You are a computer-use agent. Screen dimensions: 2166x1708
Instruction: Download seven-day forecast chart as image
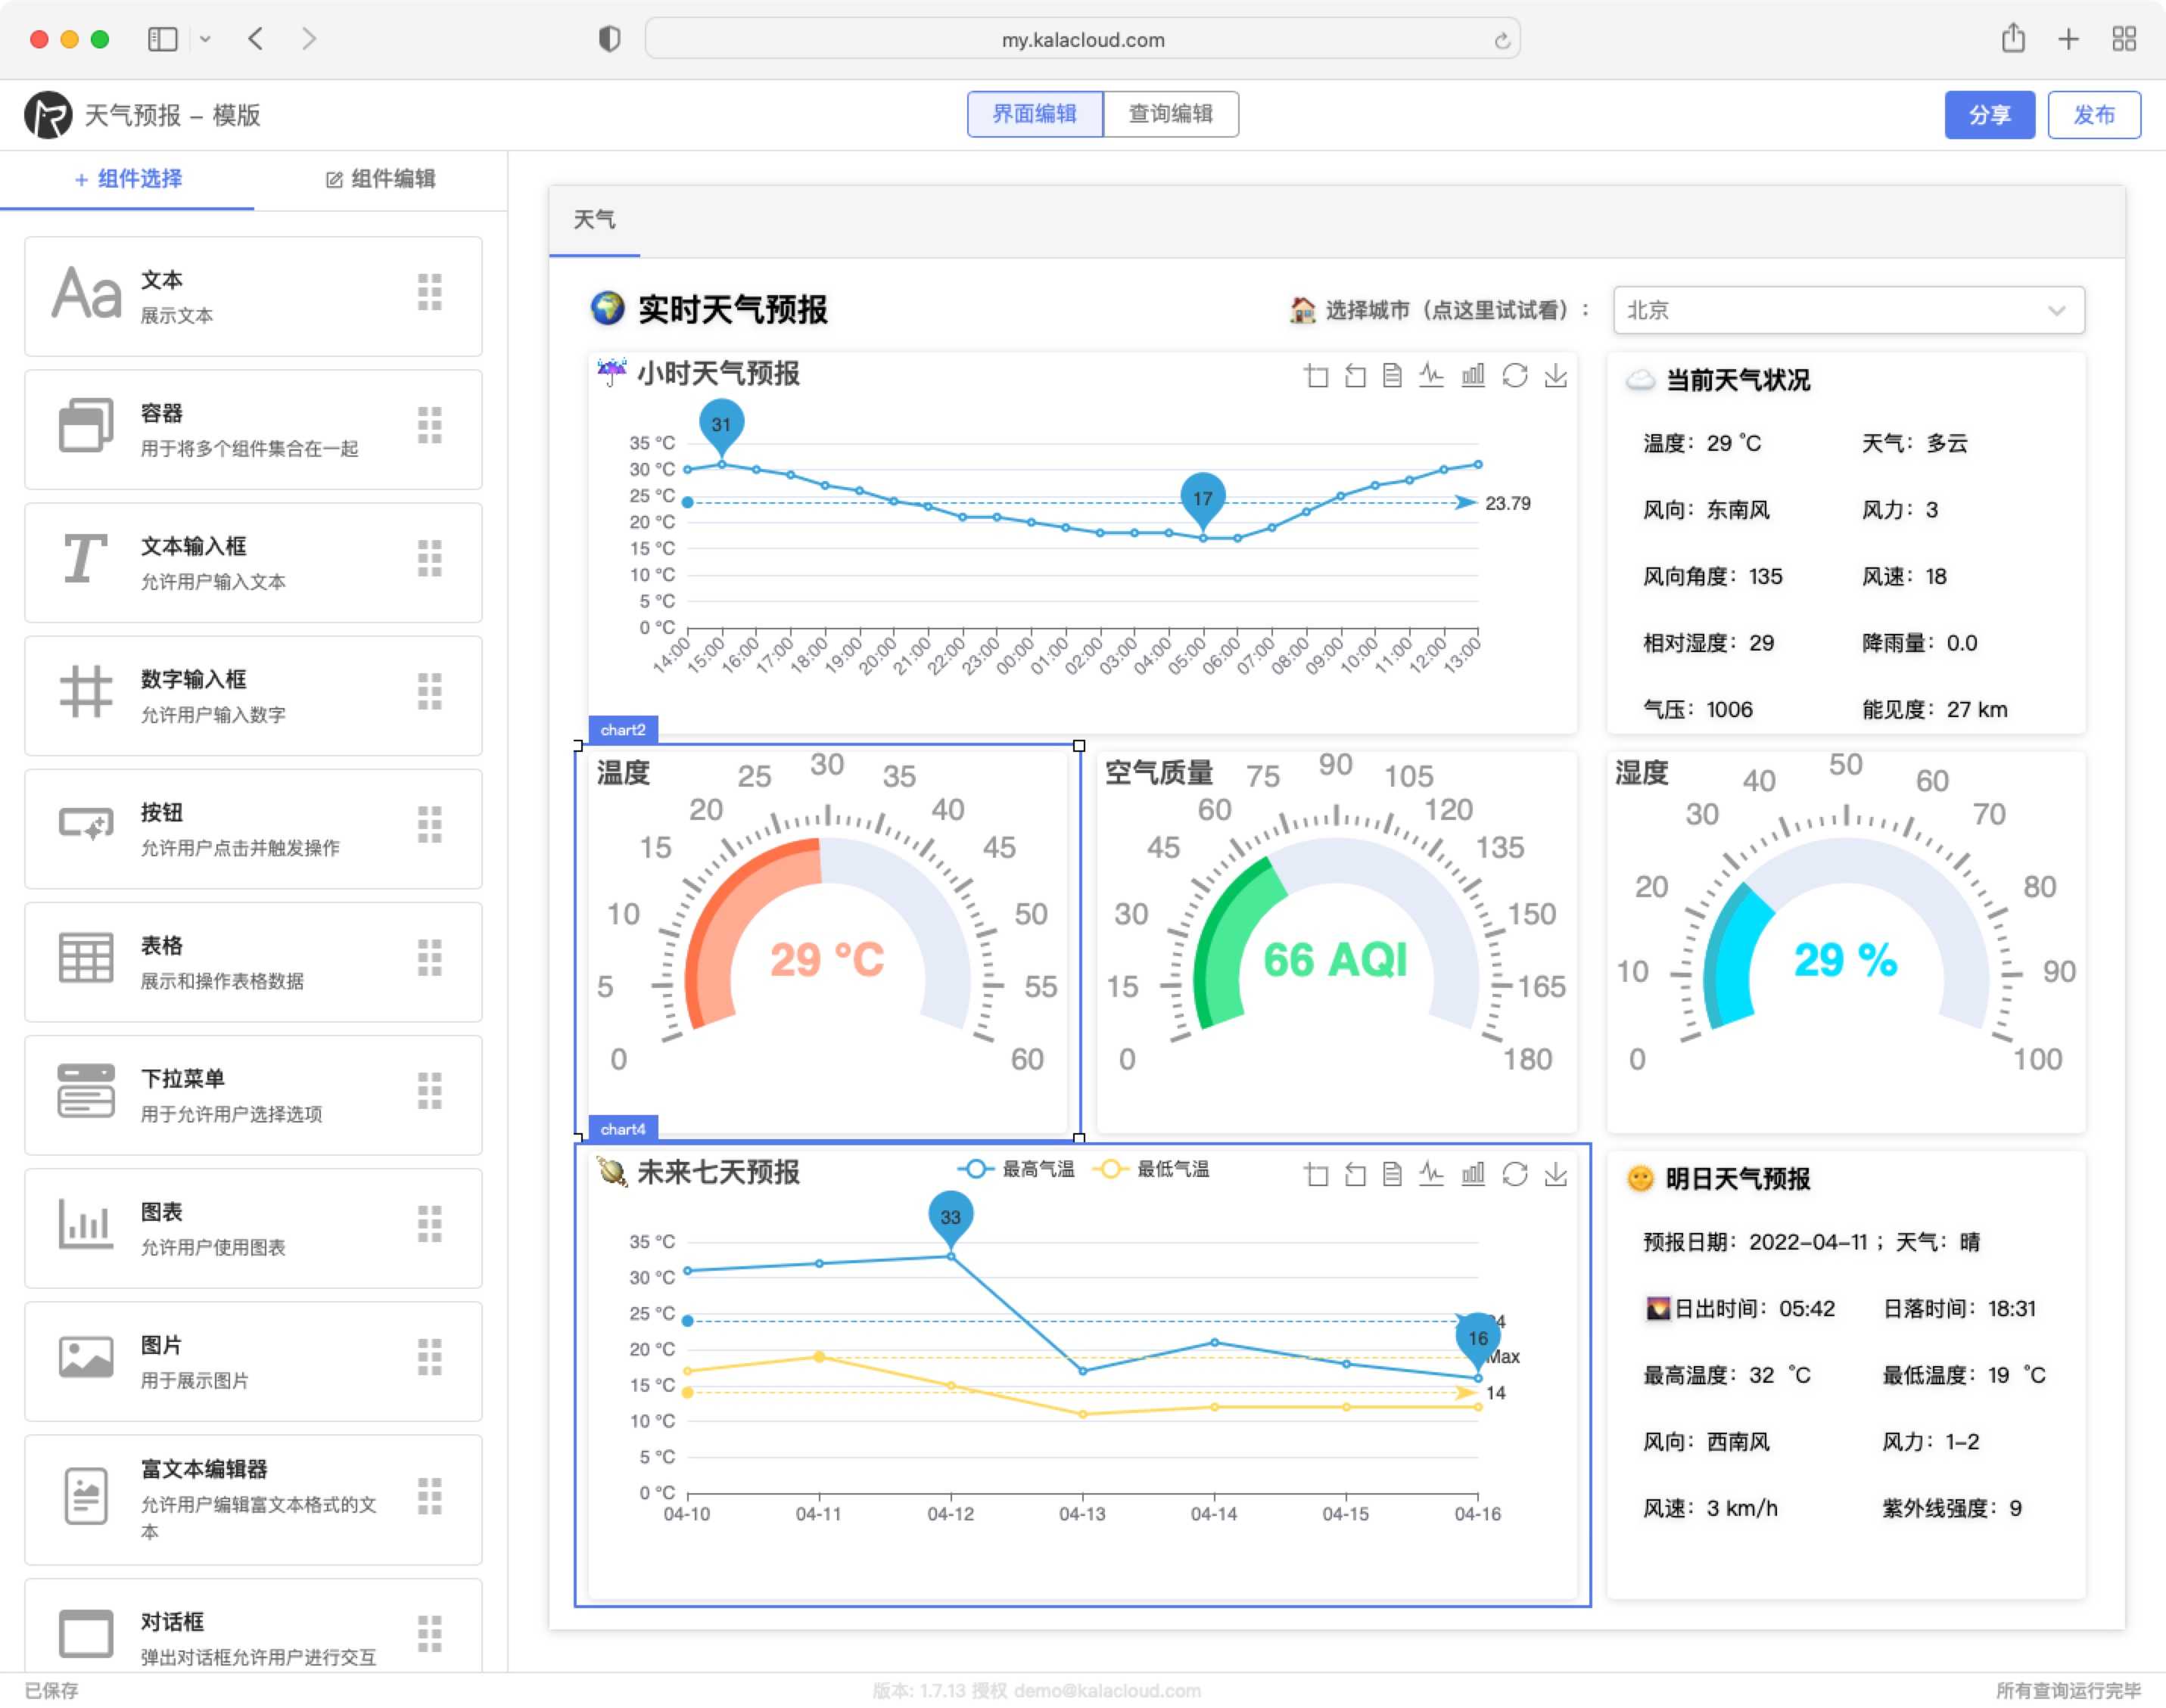[1556, 1174]
